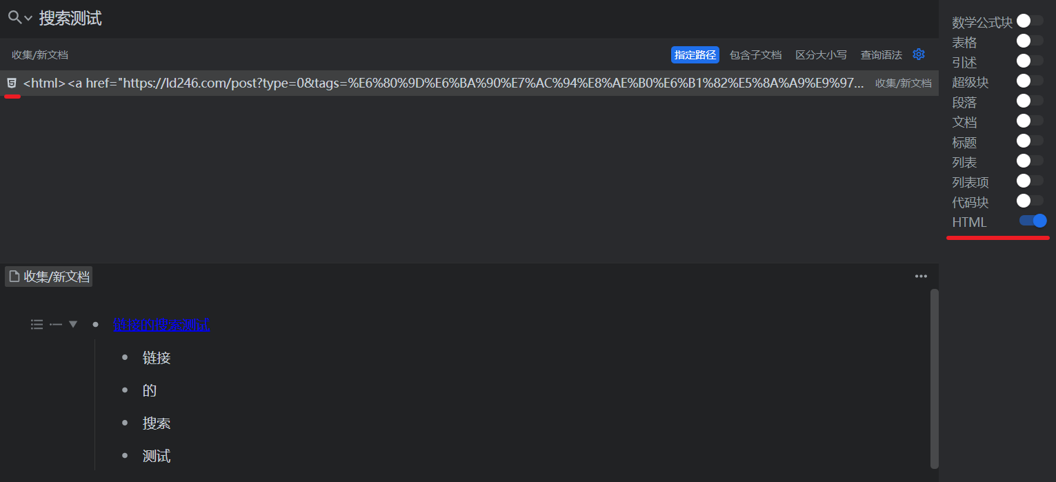Toggle 列表 switch
Image resolution: width=1056 pixels, height=482 pixels.
1030,161
